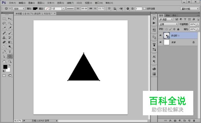Open the 基本功能 workspace dropdown
The image size is (201, 123).
(190, 9)
